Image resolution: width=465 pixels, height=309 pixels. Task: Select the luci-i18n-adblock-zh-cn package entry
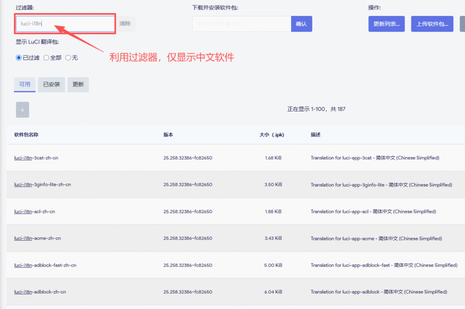(x=40, y=292)
